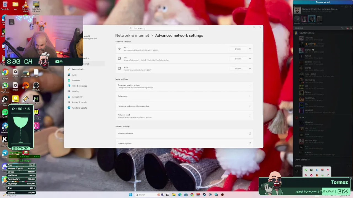Select friend 'SCORPION' in Steam list
This screenshot has width=353, height=198.
pos(310,98)
